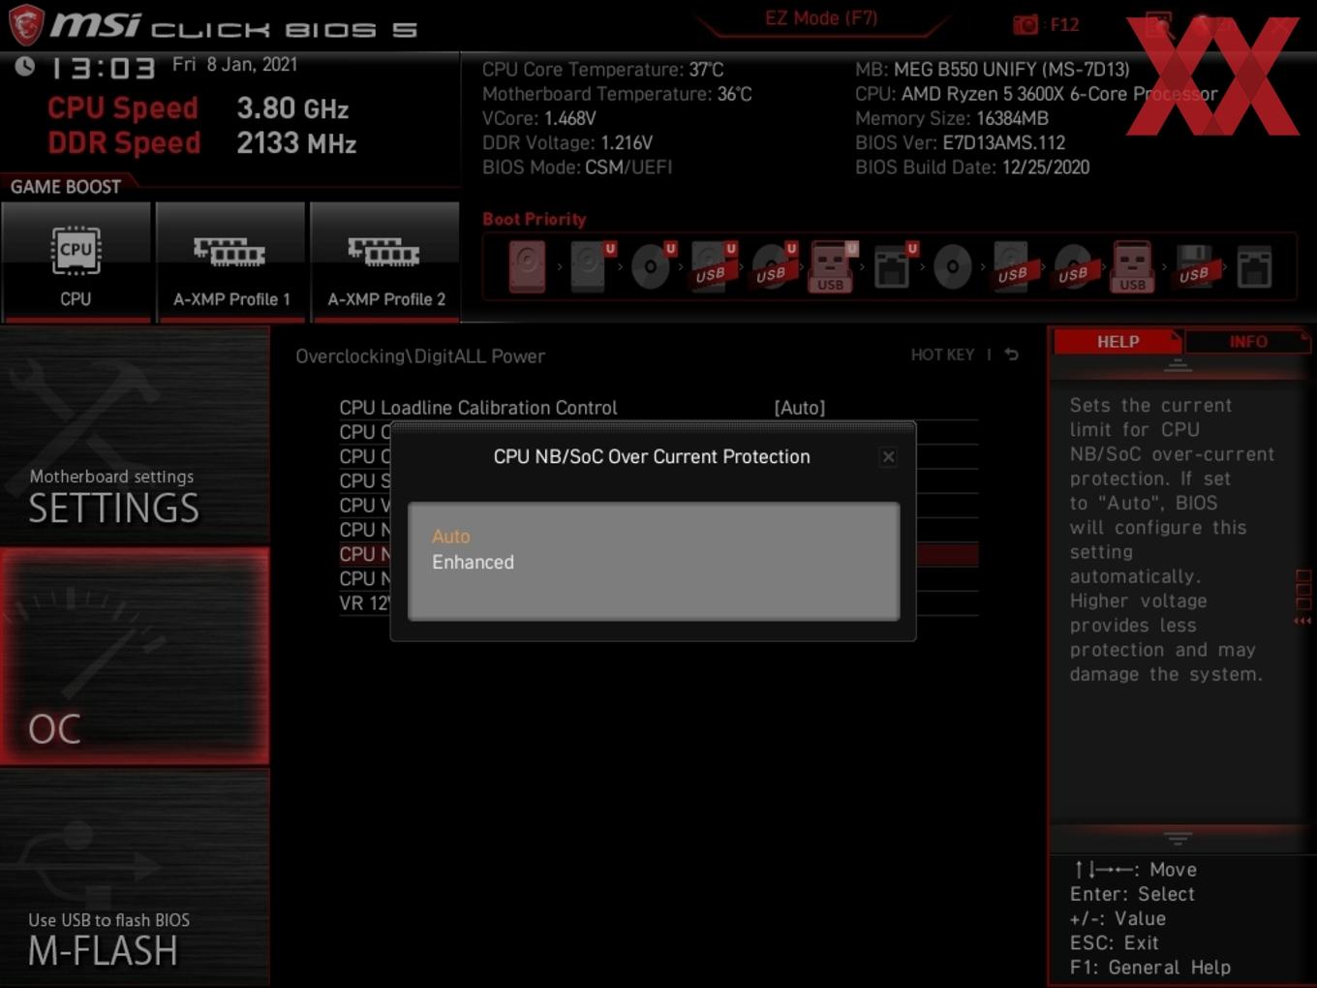Click the F1: General Help hint
Screen dimensions: 1317x988
point(1150,968)
